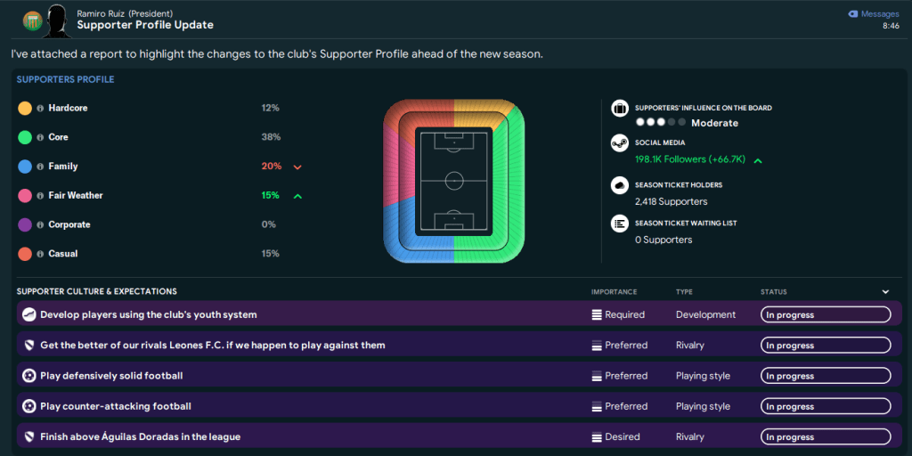This screenshot has height=456, width=912.
Task: Click info icon next to Hardcore
Action: (40, 108)
